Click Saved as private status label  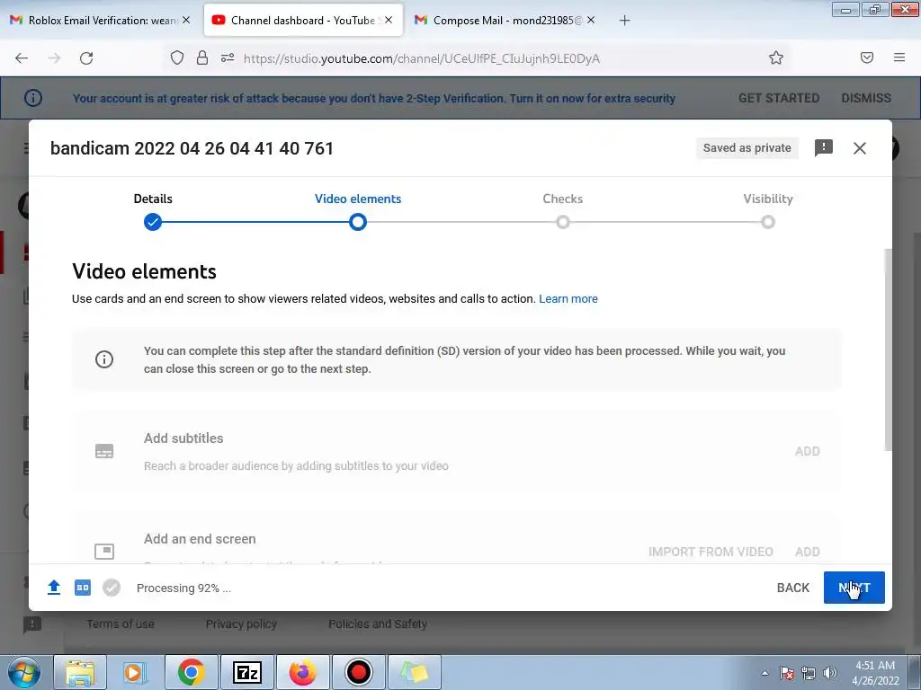(x=747, y=148)
